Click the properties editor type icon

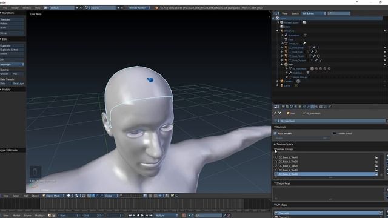(x=276, y=107)
